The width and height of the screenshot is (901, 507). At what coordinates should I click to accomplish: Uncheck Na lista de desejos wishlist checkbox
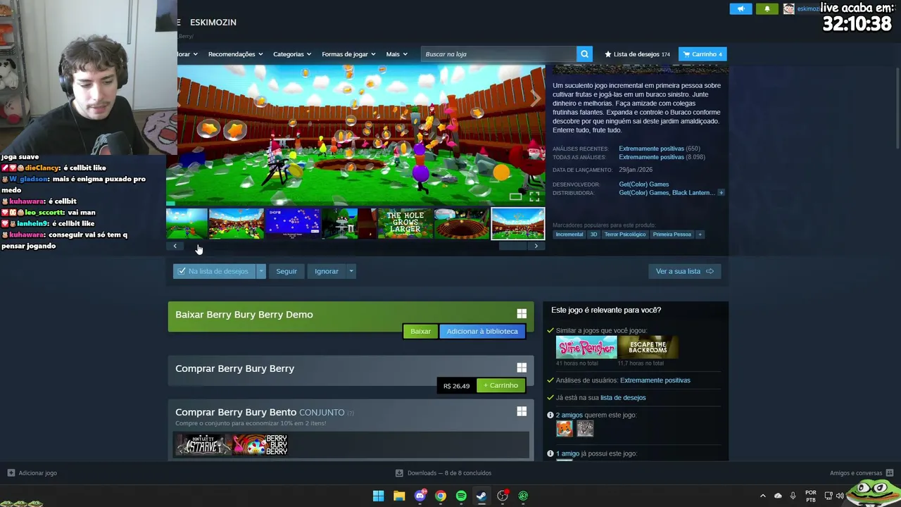click(x=182, y=271)
